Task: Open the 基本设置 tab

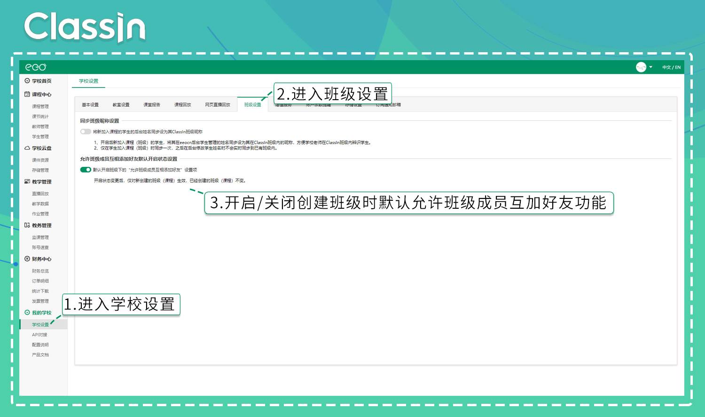Action: [x=90, y=105]
